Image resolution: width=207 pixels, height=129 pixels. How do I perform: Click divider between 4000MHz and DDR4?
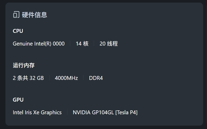[83, 78]
